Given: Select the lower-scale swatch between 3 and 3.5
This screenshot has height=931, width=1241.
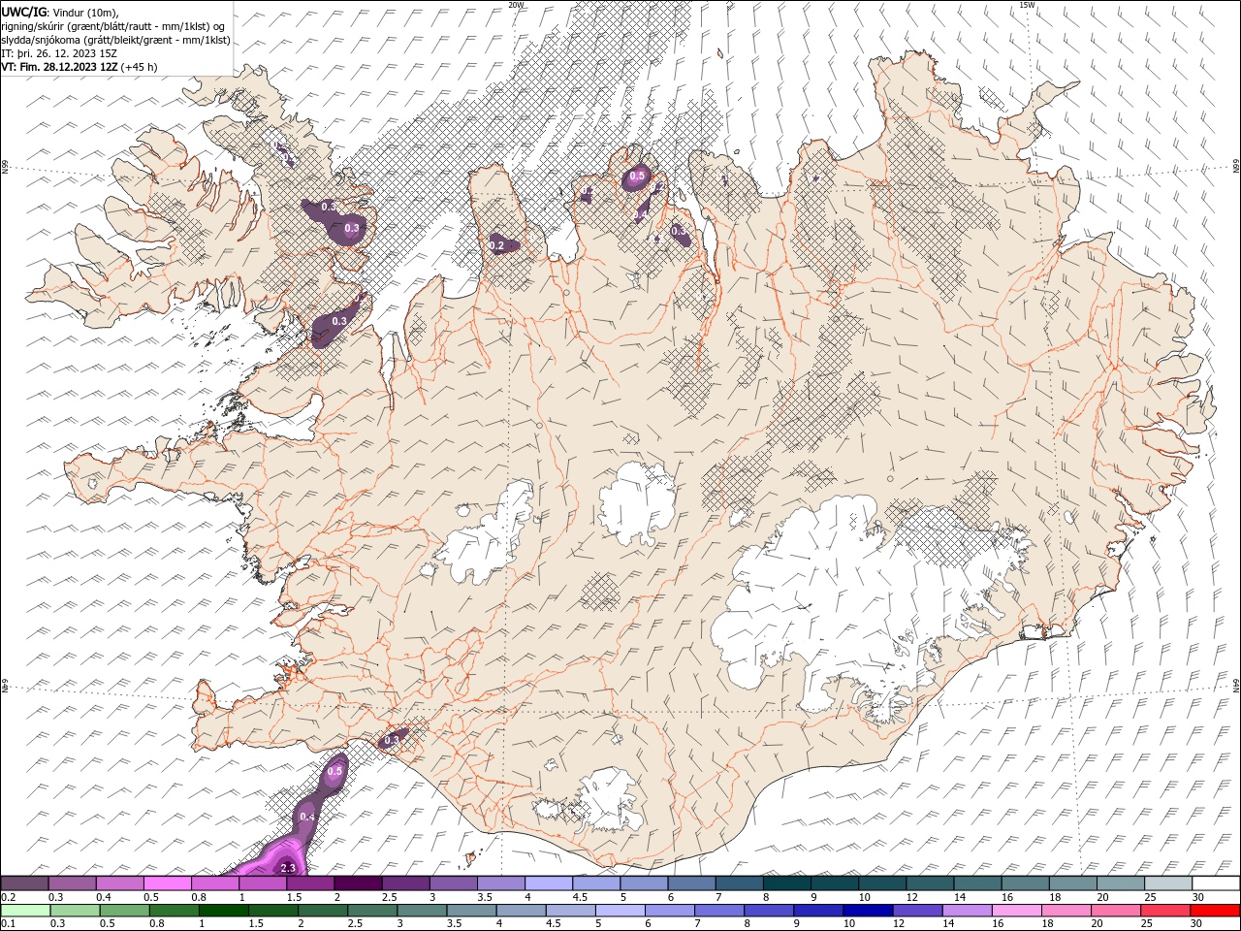Looking at the screenshot, I should pos(422,911).
